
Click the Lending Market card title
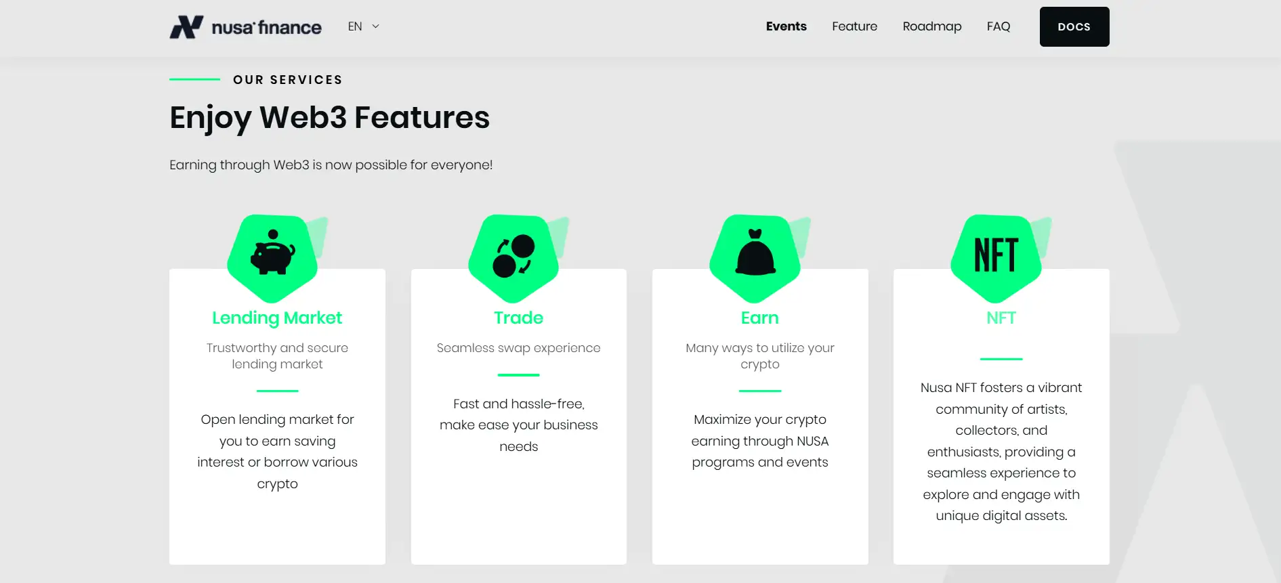277,318
